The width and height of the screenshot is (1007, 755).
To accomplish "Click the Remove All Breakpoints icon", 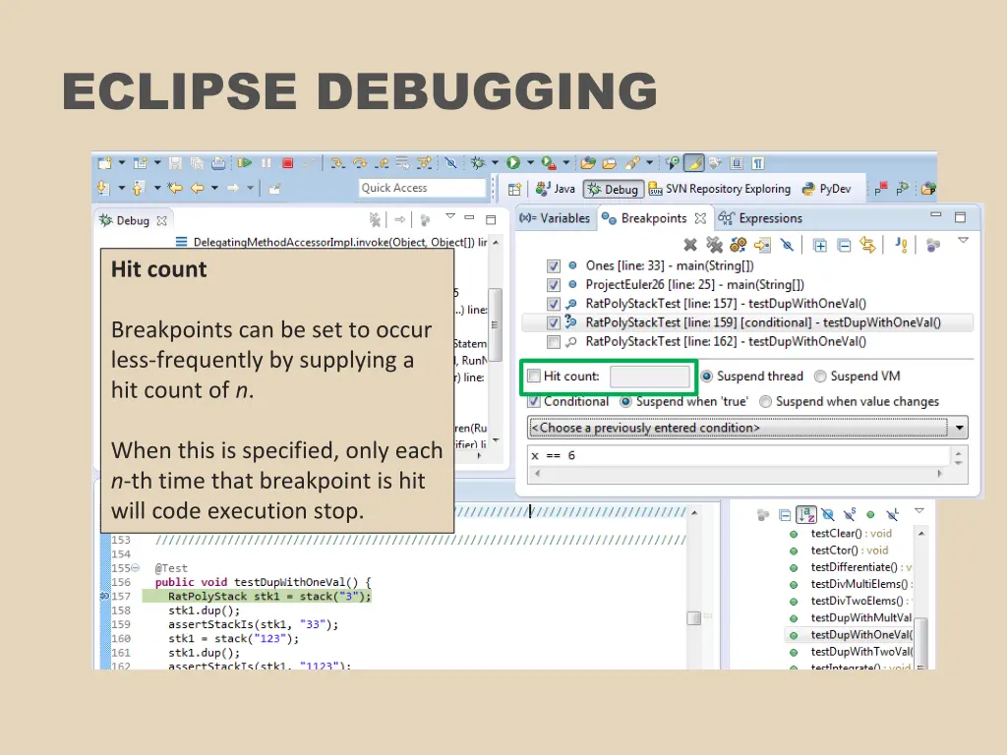I will (714, 244).
